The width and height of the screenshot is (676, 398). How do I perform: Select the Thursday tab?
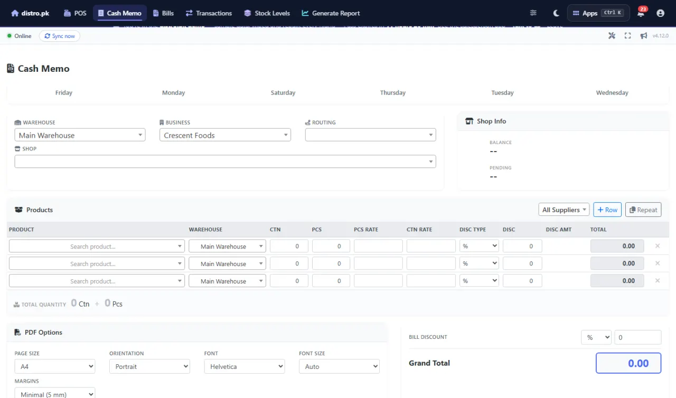[x=393, y=92]
